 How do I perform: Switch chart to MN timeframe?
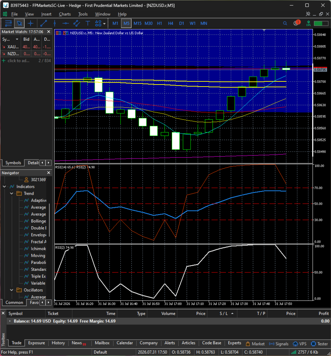click(204, 23)
